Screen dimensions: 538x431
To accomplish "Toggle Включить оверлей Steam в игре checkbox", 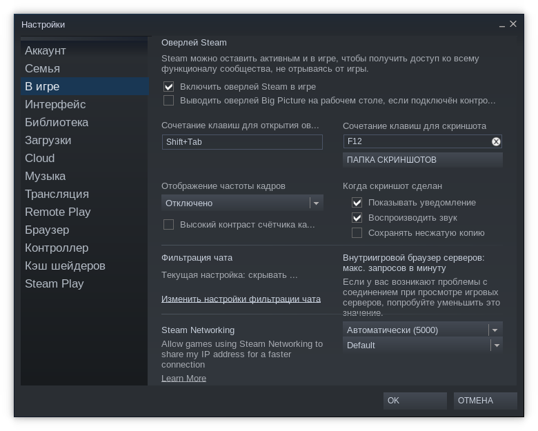I will click(x=168, y=86).
